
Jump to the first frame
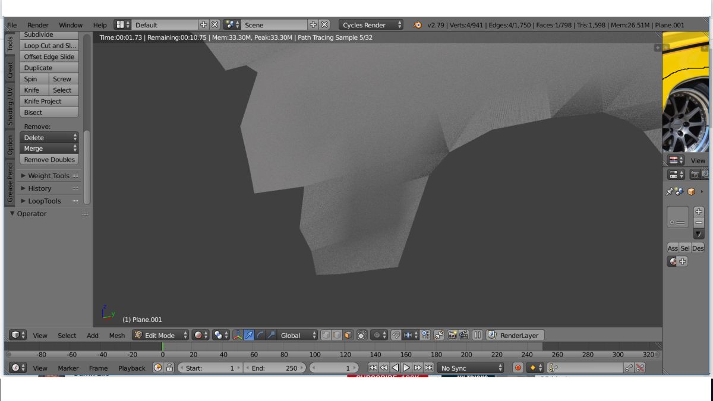tap(373, 368)
